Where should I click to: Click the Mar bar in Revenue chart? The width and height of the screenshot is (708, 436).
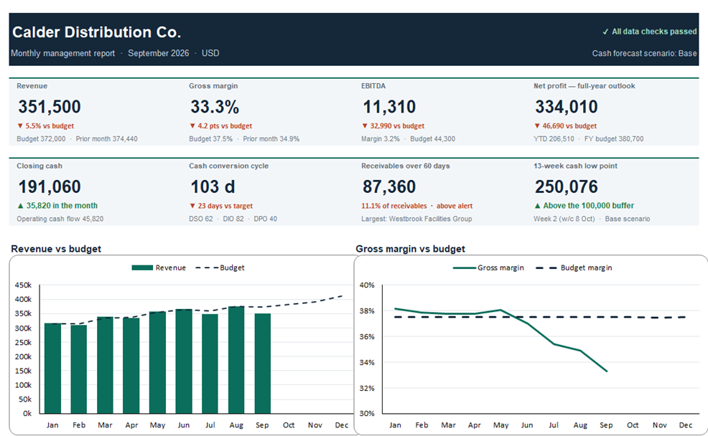coord(106,365)
